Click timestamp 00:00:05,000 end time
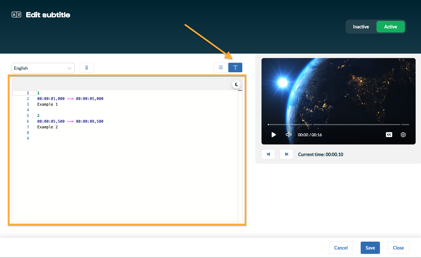 [x=90, y=99]
